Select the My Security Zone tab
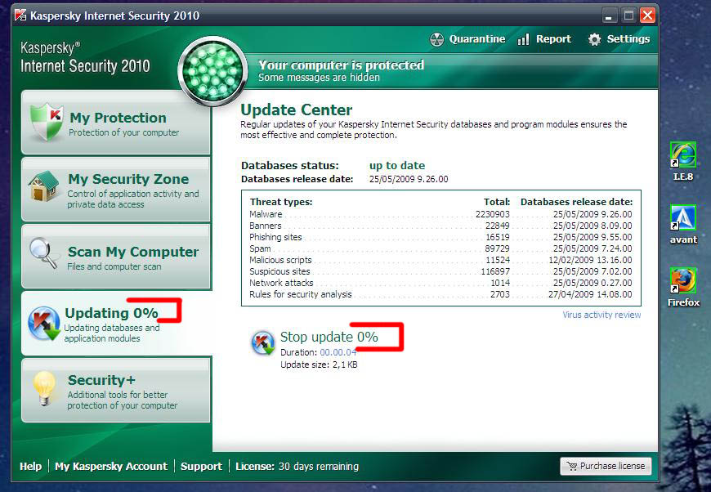Screen dimensions: 711x492 [115, 190]
